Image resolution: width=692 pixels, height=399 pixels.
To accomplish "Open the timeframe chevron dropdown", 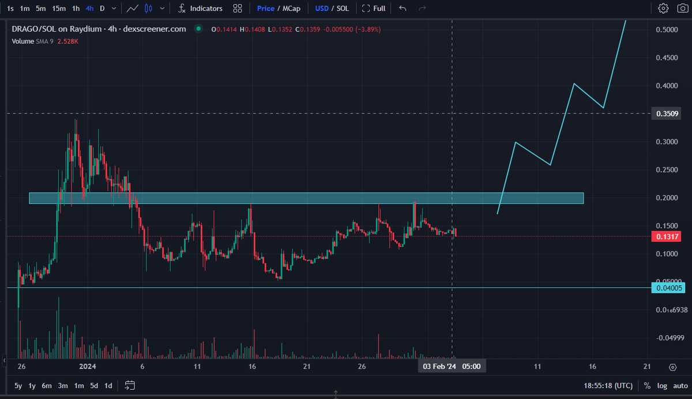I will click(112, 8).
